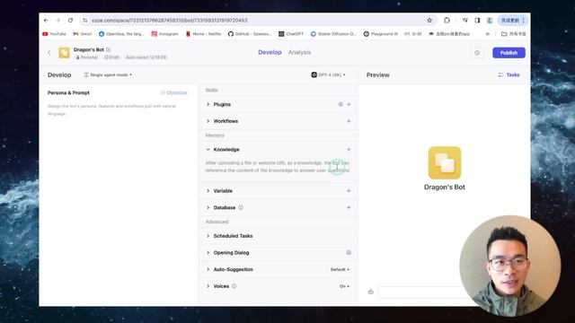Viewport: 575px width, 323px height.
Task: Click the browser forward arrow
Action: coord(57,20)
